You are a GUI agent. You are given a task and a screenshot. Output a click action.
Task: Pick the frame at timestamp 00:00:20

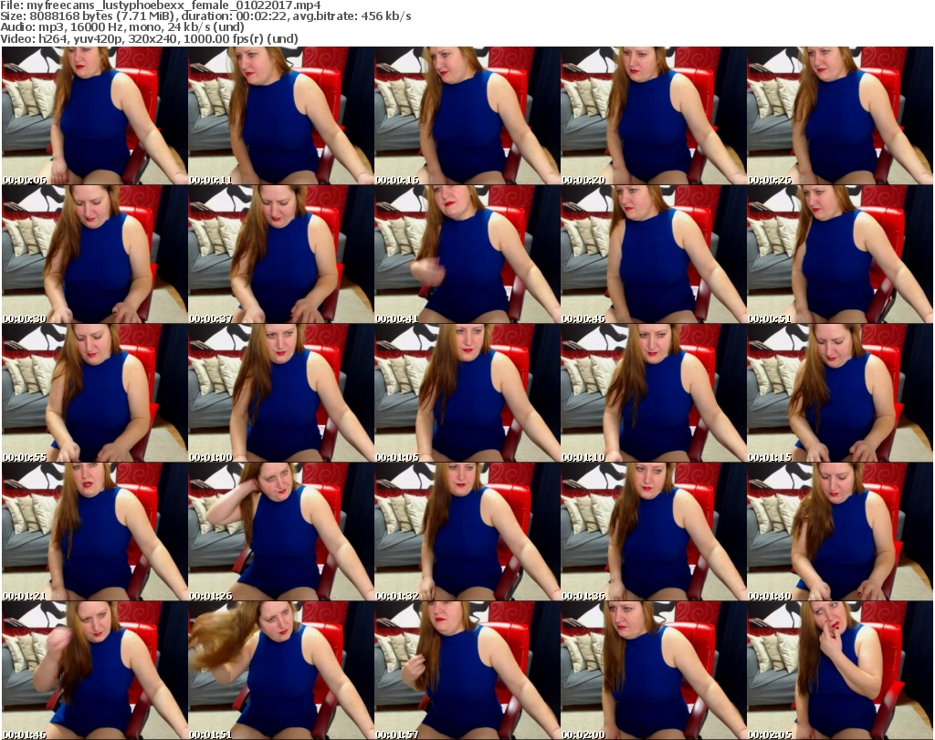click(x=654, y=116)
